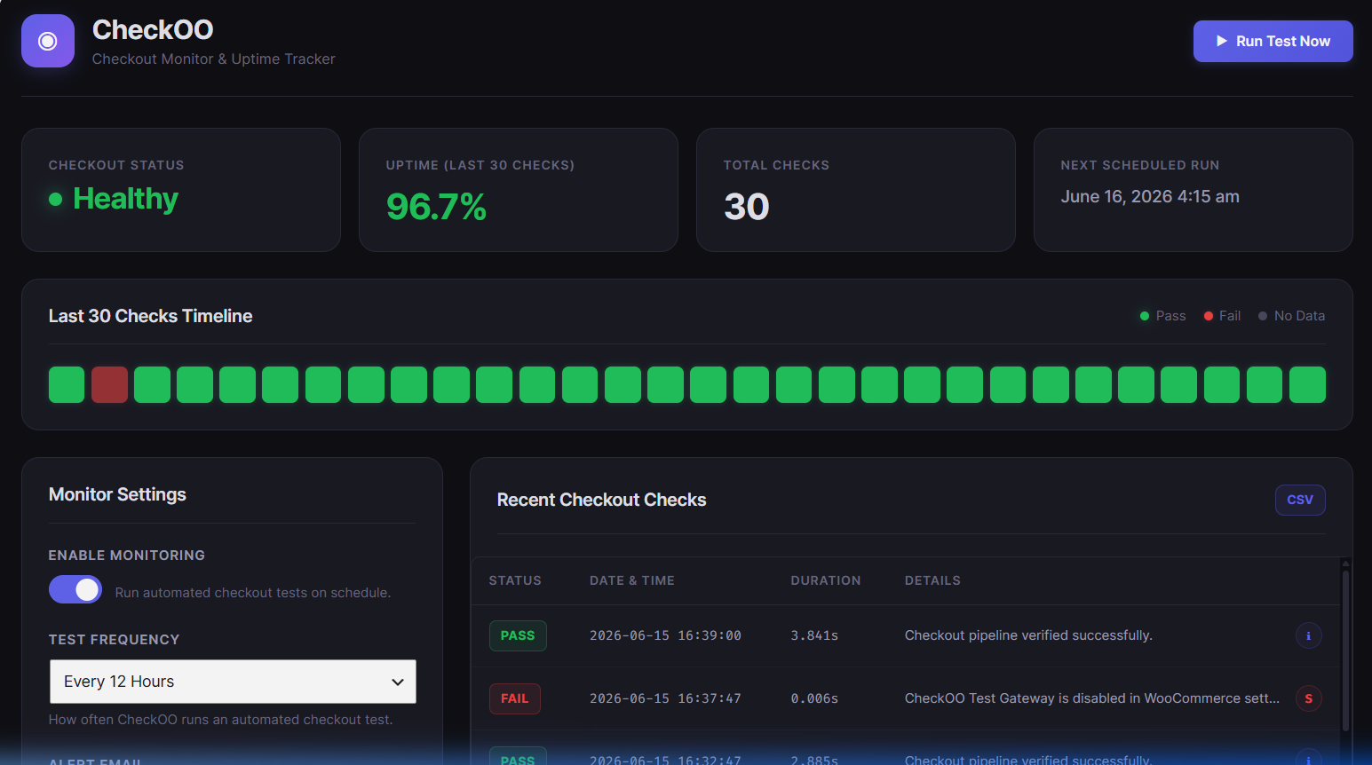Viewport: 1372px width, 765px height.
Task: Click the Duration column header
Action: (826, 580)
